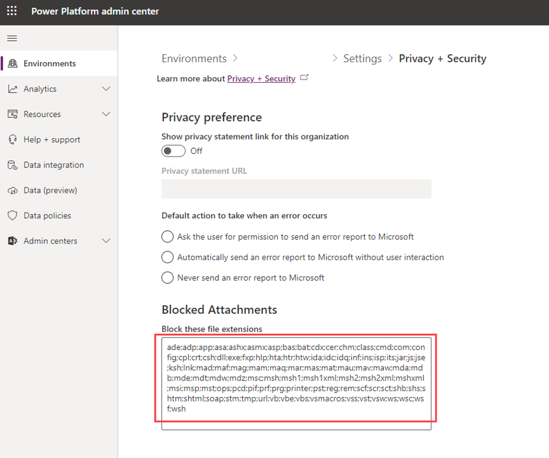
Task: Click the Privacy + Security breadcrumb title
Action: coord(442,59)
